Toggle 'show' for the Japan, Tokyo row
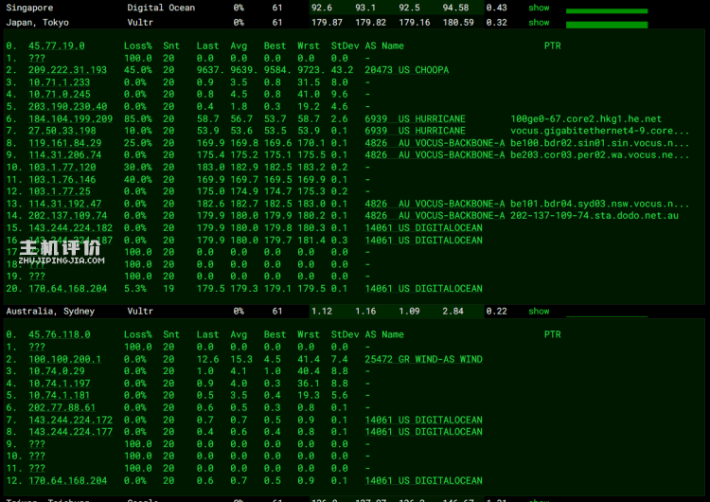710x502 pixels. pyautogui.click(x=539, y=22)
